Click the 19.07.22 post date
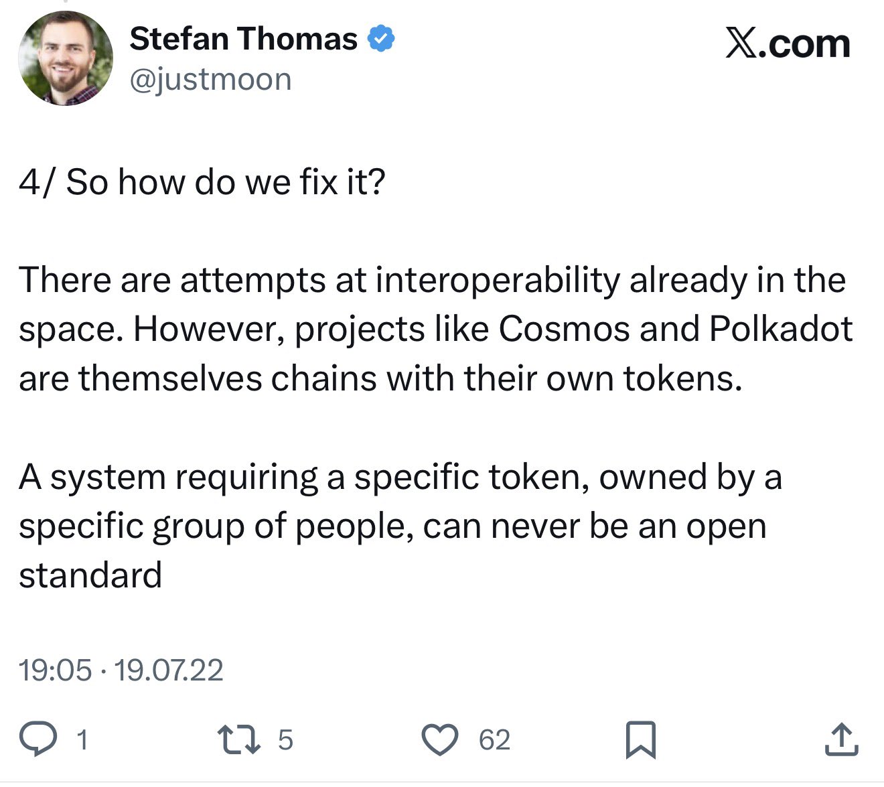884x787 pixels. coord(169,670)
